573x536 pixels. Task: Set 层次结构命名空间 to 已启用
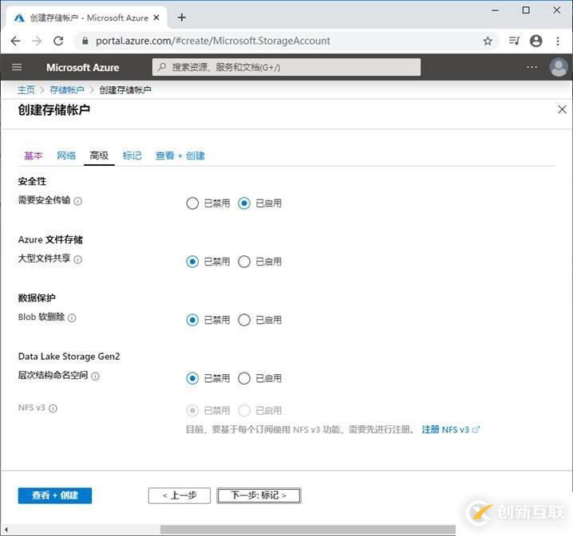coord(244,379)
